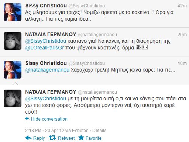Open the 20m timestamp of second tweet
The image size is (189, 142).
coord(182,35)
